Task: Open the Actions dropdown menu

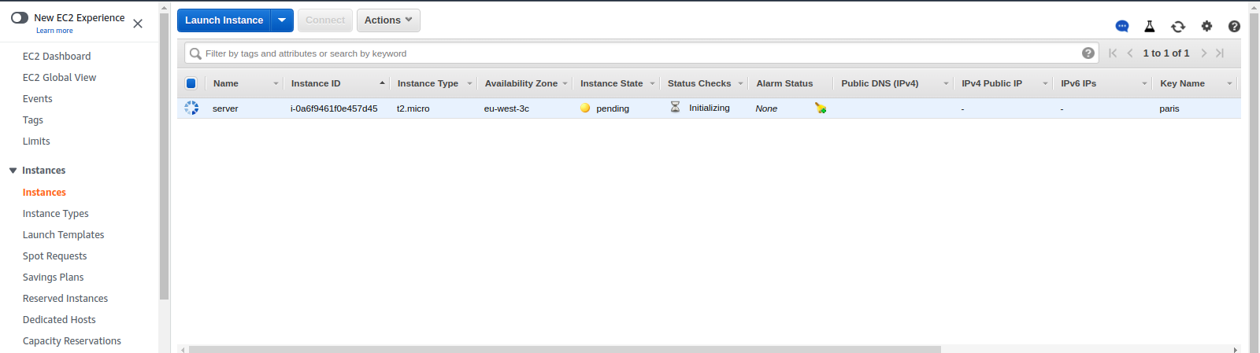Action: [388, 20]
